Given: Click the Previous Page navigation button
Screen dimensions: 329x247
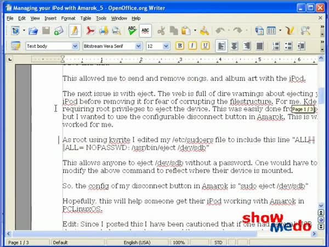Looking at the screenshot, I should click(321, 213).
